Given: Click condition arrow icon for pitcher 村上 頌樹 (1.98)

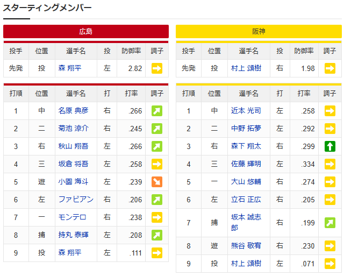Looking at the screenshot, I should [329, 68].
